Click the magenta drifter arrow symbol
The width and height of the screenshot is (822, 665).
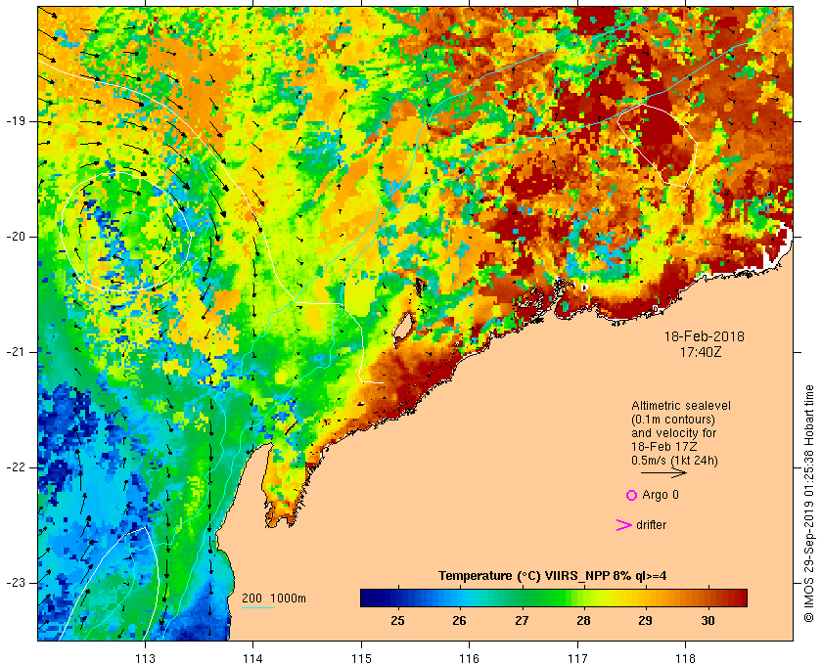point(623,525)
